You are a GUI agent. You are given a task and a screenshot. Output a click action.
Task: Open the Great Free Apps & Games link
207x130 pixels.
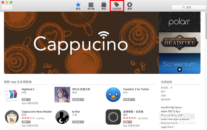coord(175,119)
